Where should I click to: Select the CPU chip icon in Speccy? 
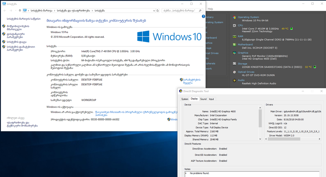[x=235, y=25]
